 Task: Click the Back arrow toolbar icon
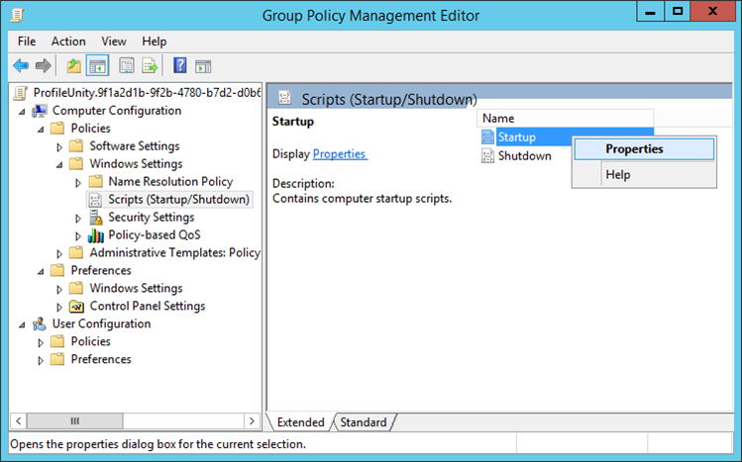click(21, 66)
